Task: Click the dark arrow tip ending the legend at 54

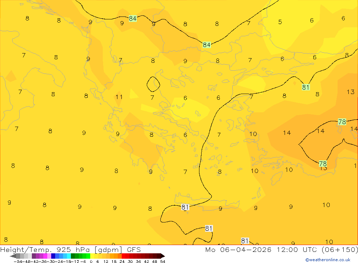Action: tap(163, 256)
